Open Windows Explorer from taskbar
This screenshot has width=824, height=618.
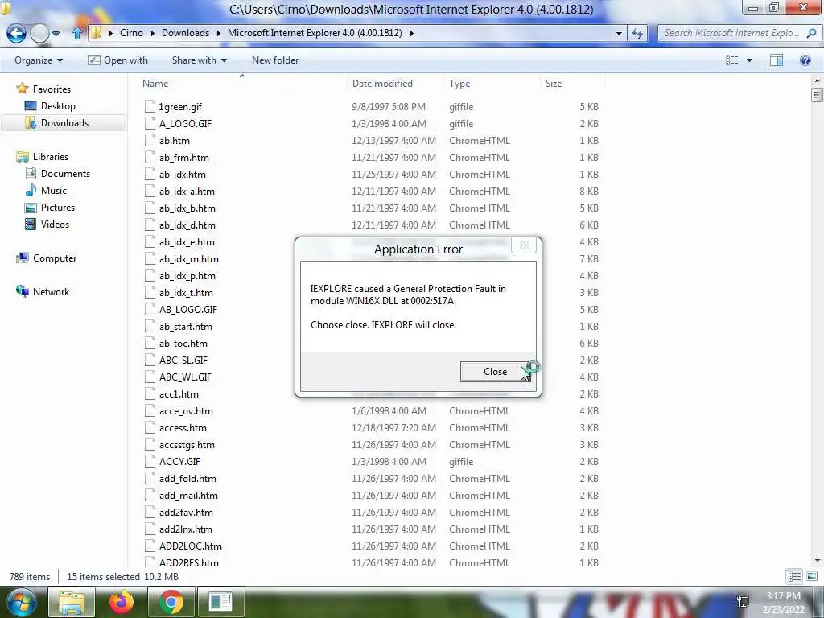(72, 602)
